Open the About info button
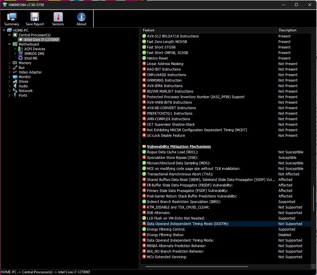317x275 pixels. pyautogui.click(x=81, y=19)
